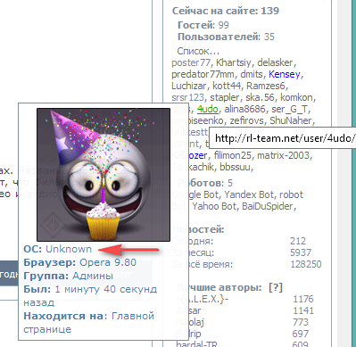
Task: Open Ramzes6 user profile
Action: click(266, 86)
